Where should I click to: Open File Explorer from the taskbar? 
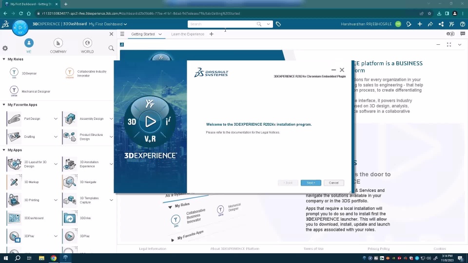coord(41,258)
